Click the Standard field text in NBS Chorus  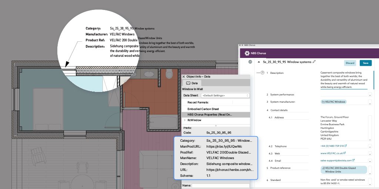(x=343, y=182)
